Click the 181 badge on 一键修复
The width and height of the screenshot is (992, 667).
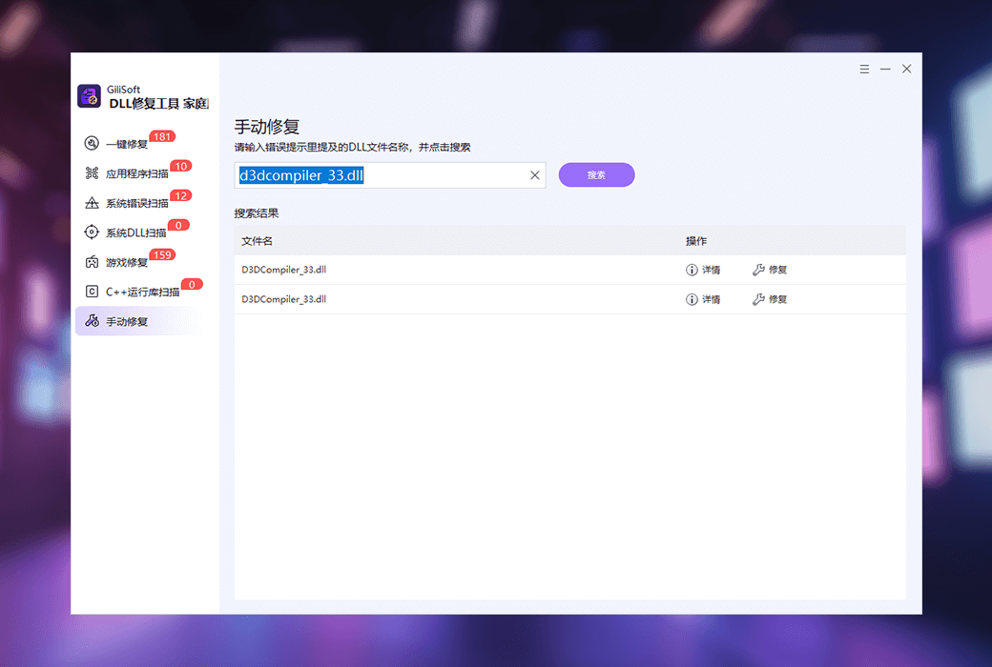[x=162, y=136]
